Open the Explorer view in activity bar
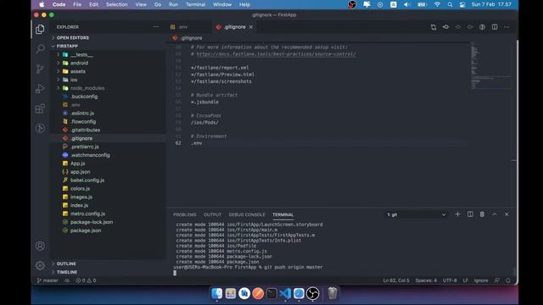The height and width of the screenshot is (305, 543). tap(40, 29)
